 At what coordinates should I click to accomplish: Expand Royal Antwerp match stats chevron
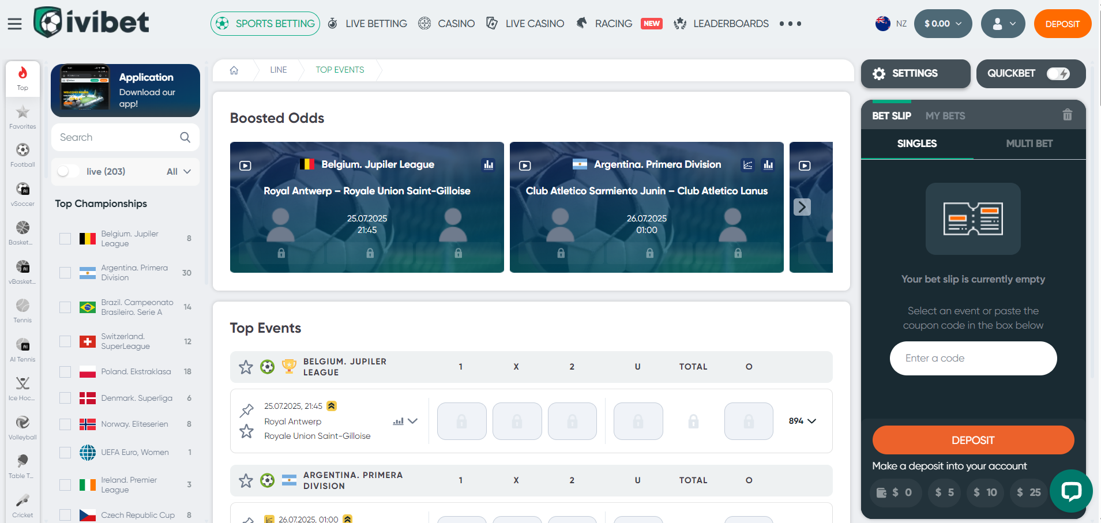click(x=412, y=421)
